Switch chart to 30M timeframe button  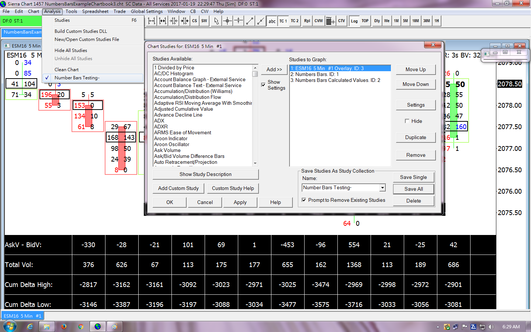[x=427, y=21]
